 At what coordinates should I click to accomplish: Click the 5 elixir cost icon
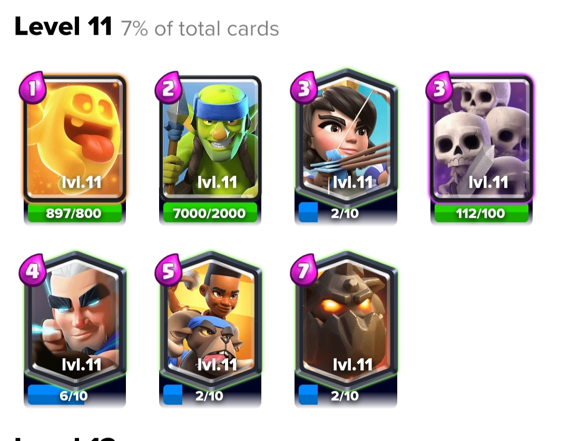point(168,270)
